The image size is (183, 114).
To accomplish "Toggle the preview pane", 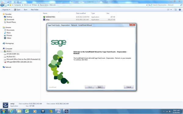I will [175, 10].
